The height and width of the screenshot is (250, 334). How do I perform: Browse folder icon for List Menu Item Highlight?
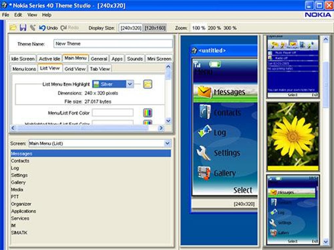click(x=148, y=84)
